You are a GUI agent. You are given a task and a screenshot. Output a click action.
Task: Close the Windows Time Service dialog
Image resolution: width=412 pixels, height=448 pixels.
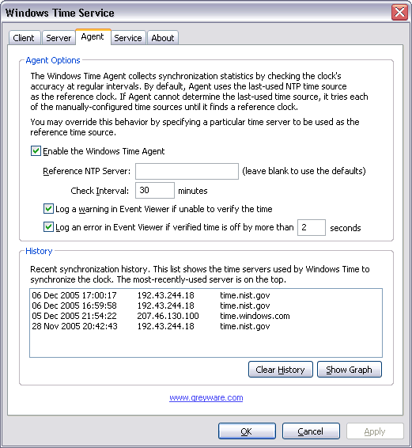tap(399, 13)
